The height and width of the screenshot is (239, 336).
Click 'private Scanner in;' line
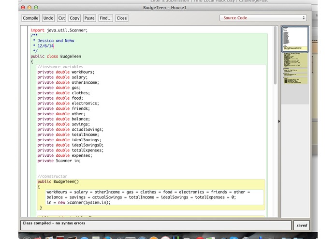coord(59,161)
